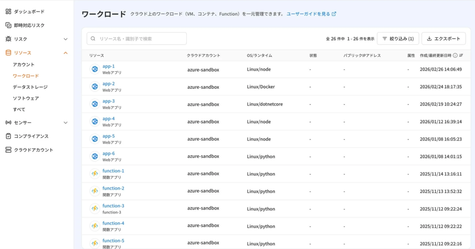
Task: Click the クラウドアカウント server icon
Action: pos(8,150)
